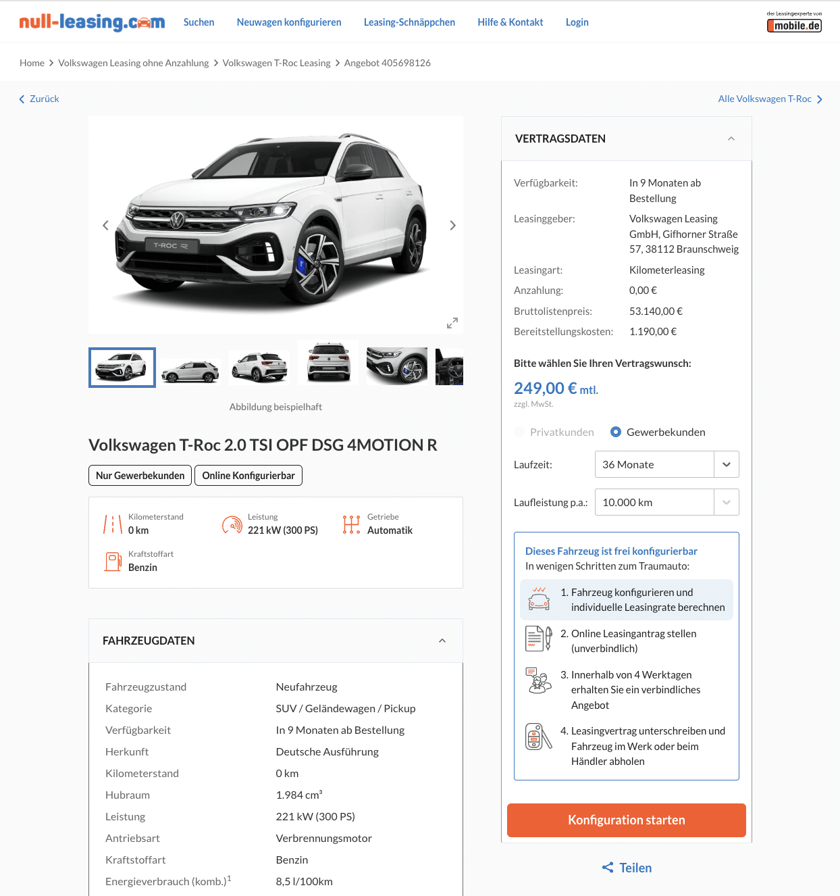Open Neuwagen konfigurieren menu item

(x=289, y=22)
